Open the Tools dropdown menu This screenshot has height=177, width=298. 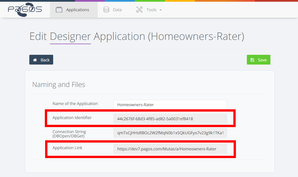151,9
